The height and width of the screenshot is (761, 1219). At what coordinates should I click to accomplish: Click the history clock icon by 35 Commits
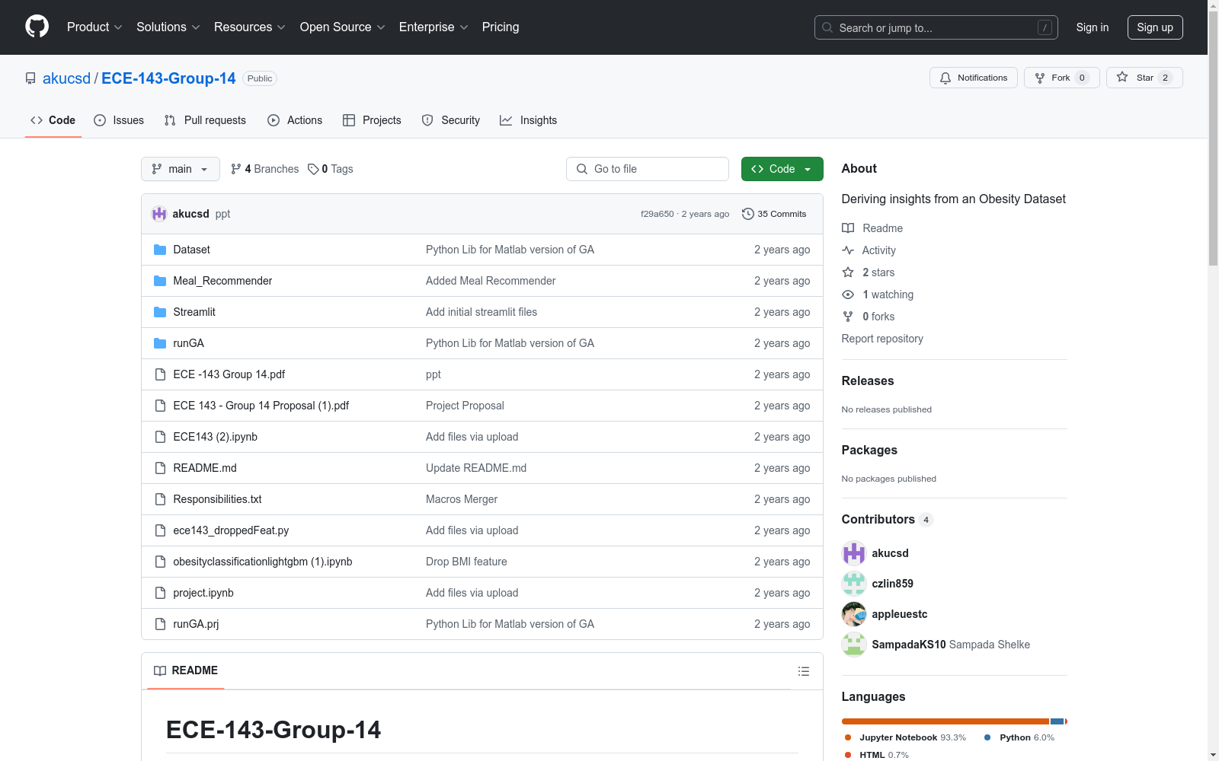[748, 214]
